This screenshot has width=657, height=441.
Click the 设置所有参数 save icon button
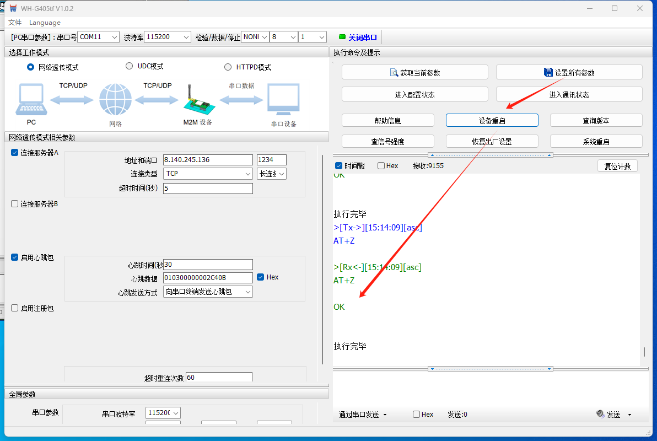tap(548, 73)
